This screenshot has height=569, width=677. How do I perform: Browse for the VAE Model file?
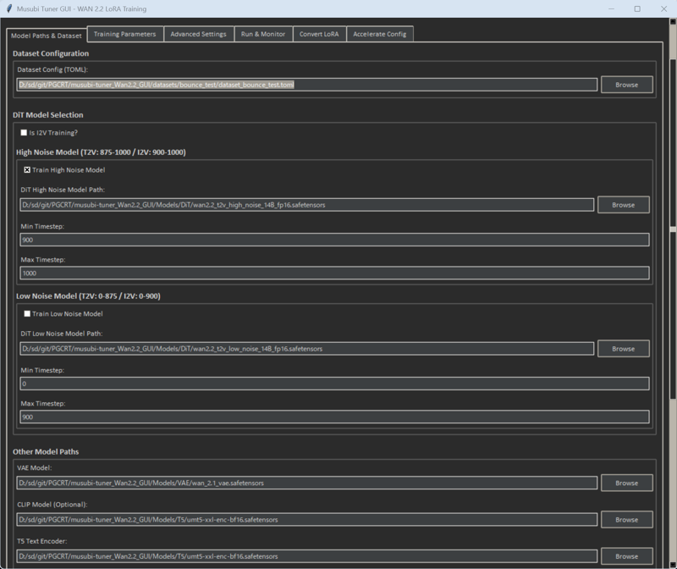(626, 483)
